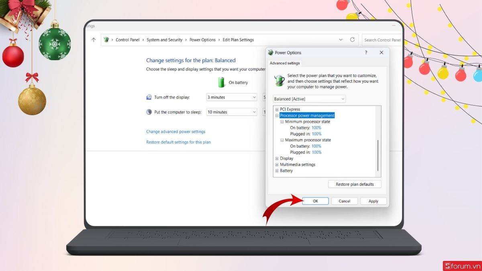
Task: Click the Put the computer to sleep moon icon
Action: point(149,112)
